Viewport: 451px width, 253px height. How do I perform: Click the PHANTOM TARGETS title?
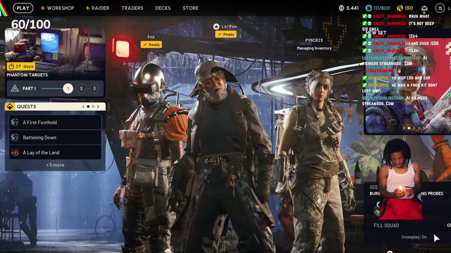(27, 75)
